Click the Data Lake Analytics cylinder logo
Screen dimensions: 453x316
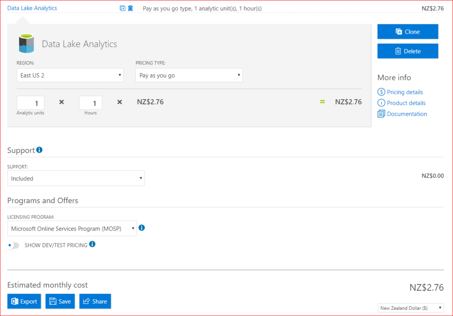(x=26, y=44)
